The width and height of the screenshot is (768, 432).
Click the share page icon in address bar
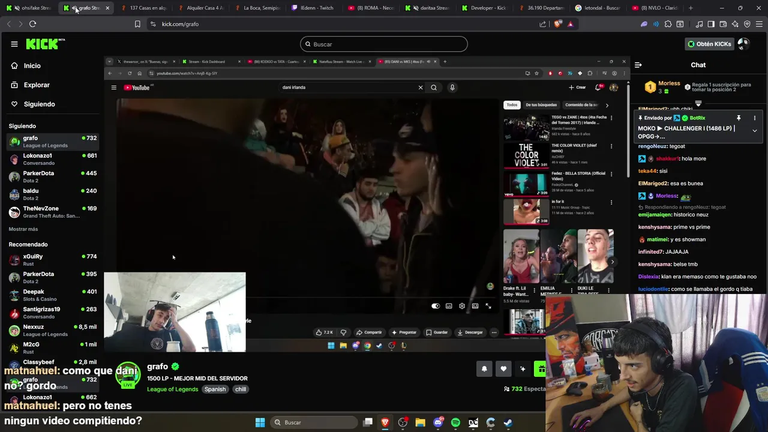coord(543,24)
